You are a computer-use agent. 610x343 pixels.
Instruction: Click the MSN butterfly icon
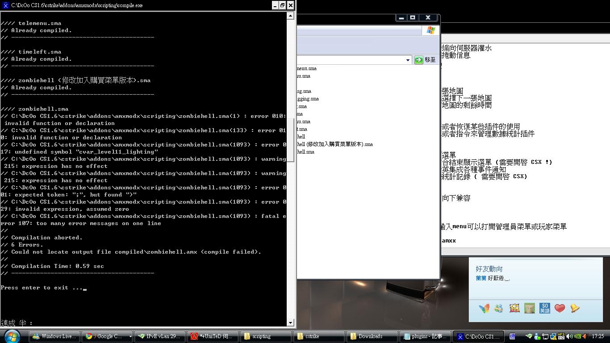tap(484, 308)
